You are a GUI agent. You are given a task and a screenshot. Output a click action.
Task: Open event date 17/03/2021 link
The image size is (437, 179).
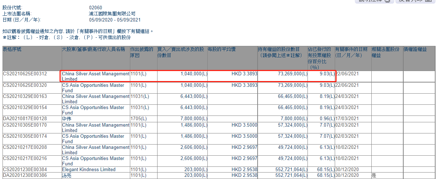point(347,119)
